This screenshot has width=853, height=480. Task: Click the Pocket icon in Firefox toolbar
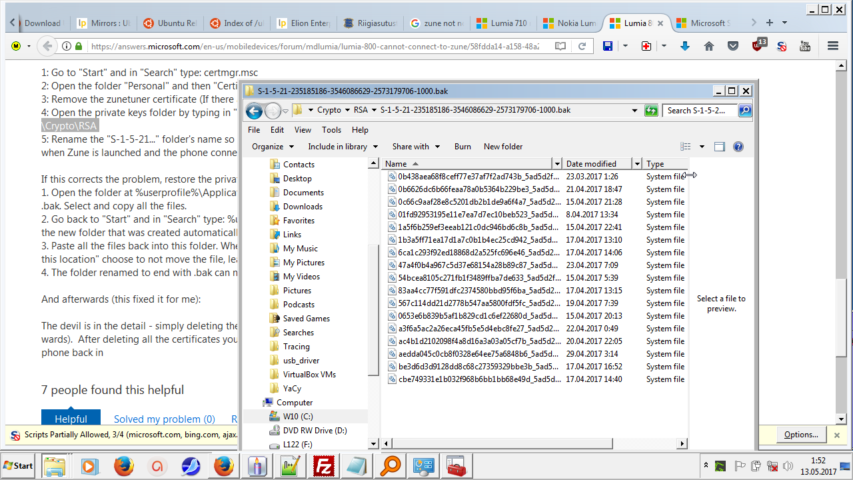point(733,46)
